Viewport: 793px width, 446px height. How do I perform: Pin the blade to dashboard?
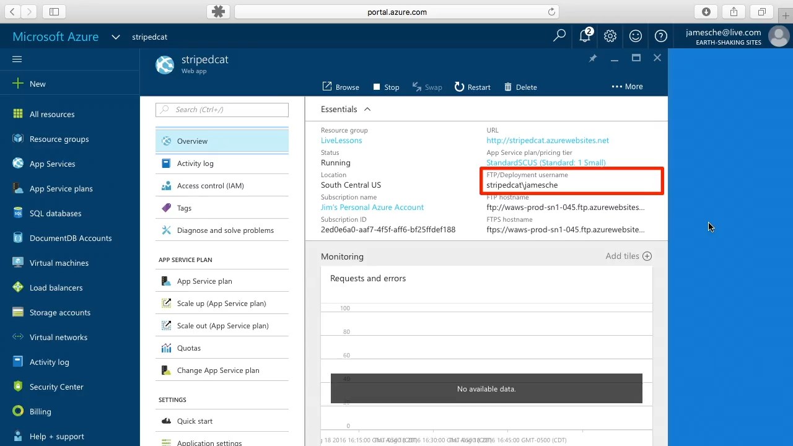[592, 58]
